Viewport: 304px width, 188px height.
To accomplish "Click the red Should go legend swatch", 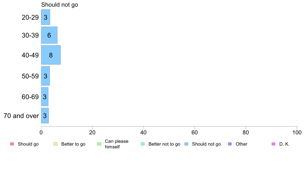I will click(12, 144).
